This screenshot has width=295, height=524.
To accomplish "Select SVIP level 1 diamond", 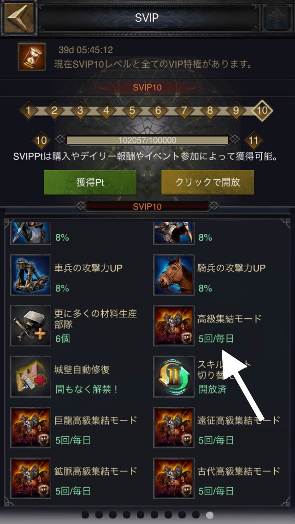I will pos(29,110).
